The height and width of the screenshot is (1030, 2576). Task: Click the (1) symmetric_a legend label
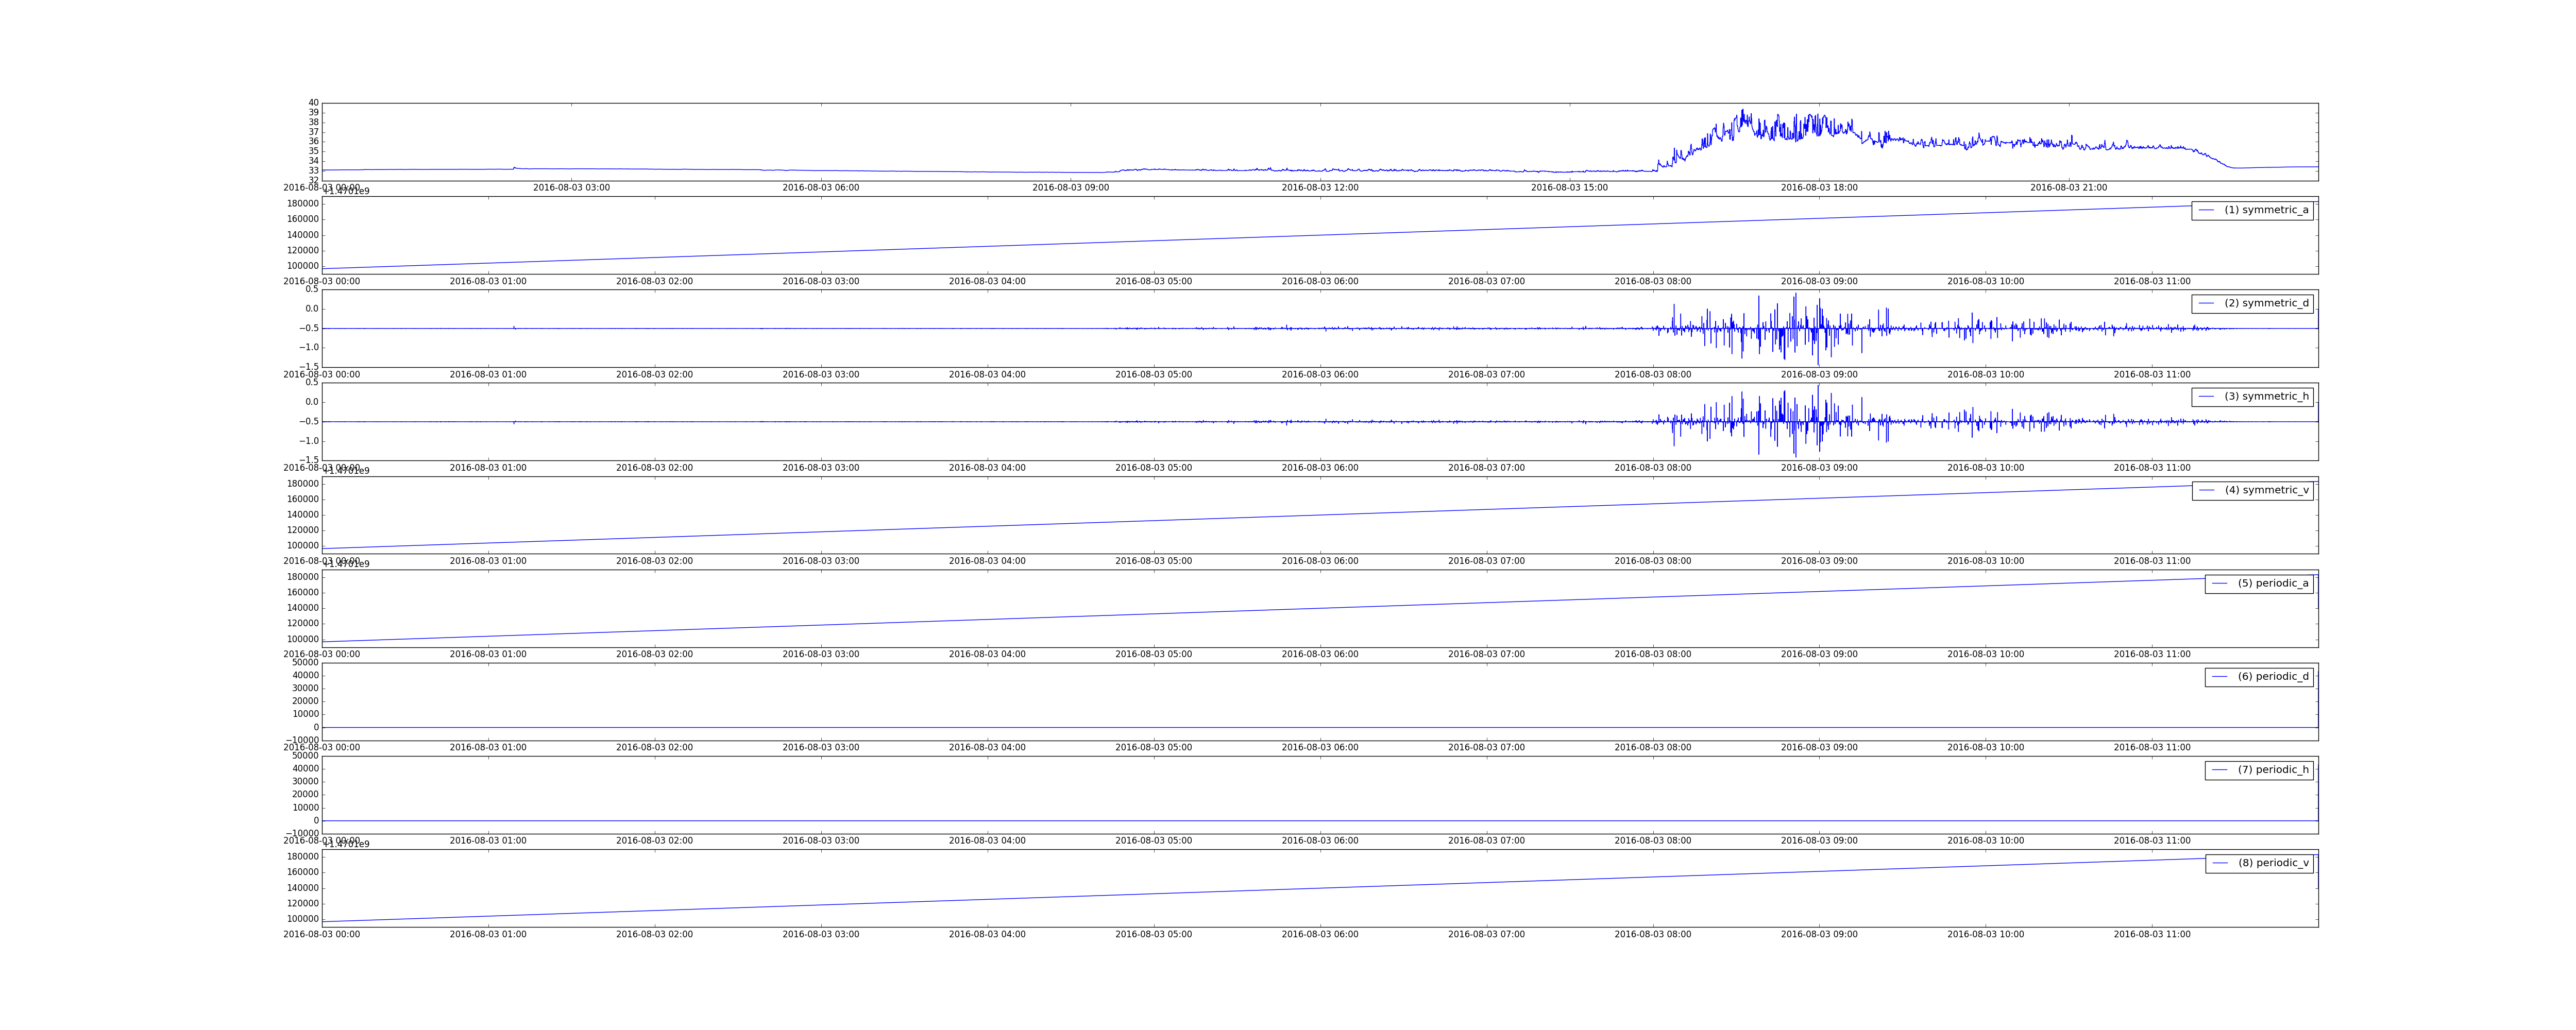click(2266, 210)
